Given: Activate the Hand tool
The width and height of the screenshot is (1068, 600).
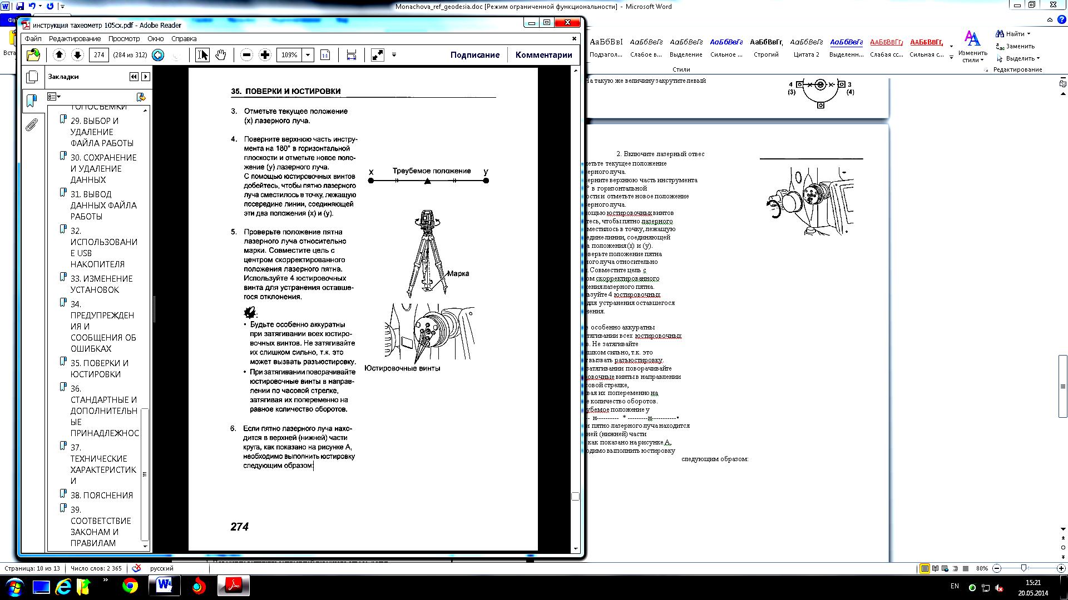Looking at the screenshot, I should 221,54.
